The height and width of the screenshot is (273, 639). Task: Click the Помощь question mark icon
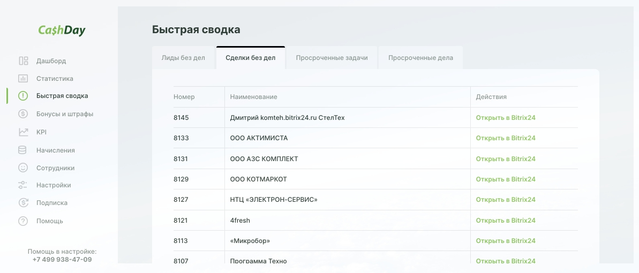pyautogui.click(x=23, y=221)
